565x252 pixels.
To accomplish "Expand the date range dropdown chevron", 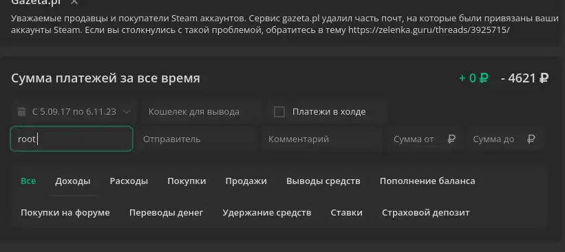I will click(x=126, y=112).
